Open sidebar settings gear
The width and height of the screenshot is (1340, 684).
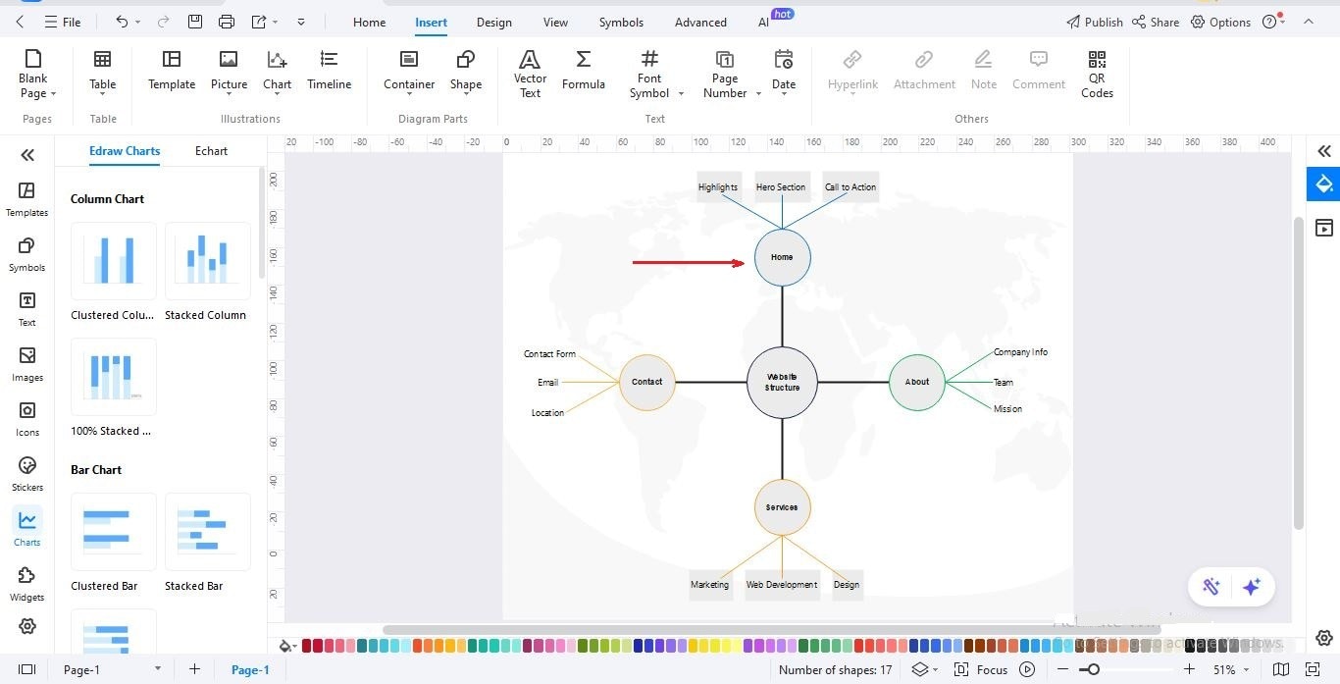(x=27, y=626)
